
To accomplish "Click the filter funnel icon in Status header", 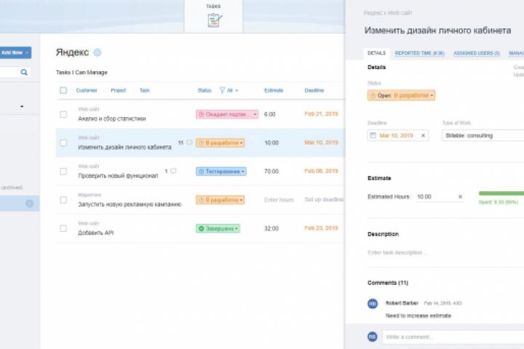I will (222, 90).
